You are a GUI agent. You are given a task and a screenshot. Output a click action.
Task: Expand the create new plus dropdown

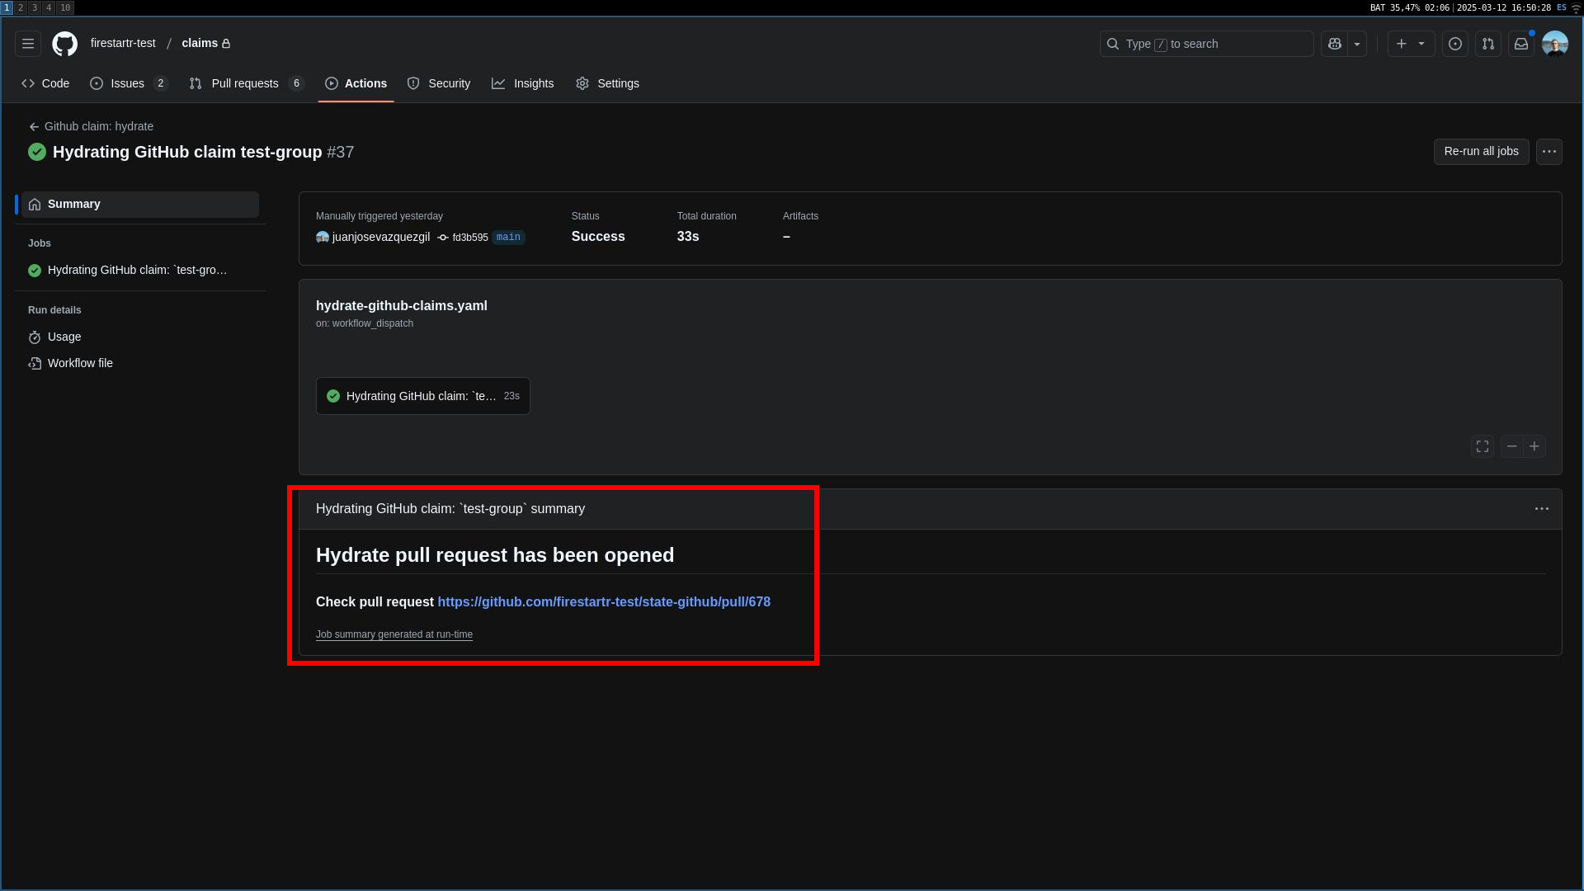coord(1411,44)
